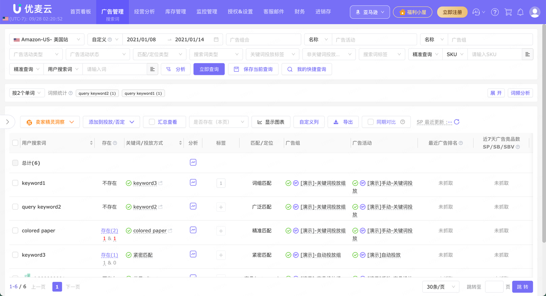Open the 词频分析 button
This screenshot has height=296, width=546.
(x=520, y=93)
